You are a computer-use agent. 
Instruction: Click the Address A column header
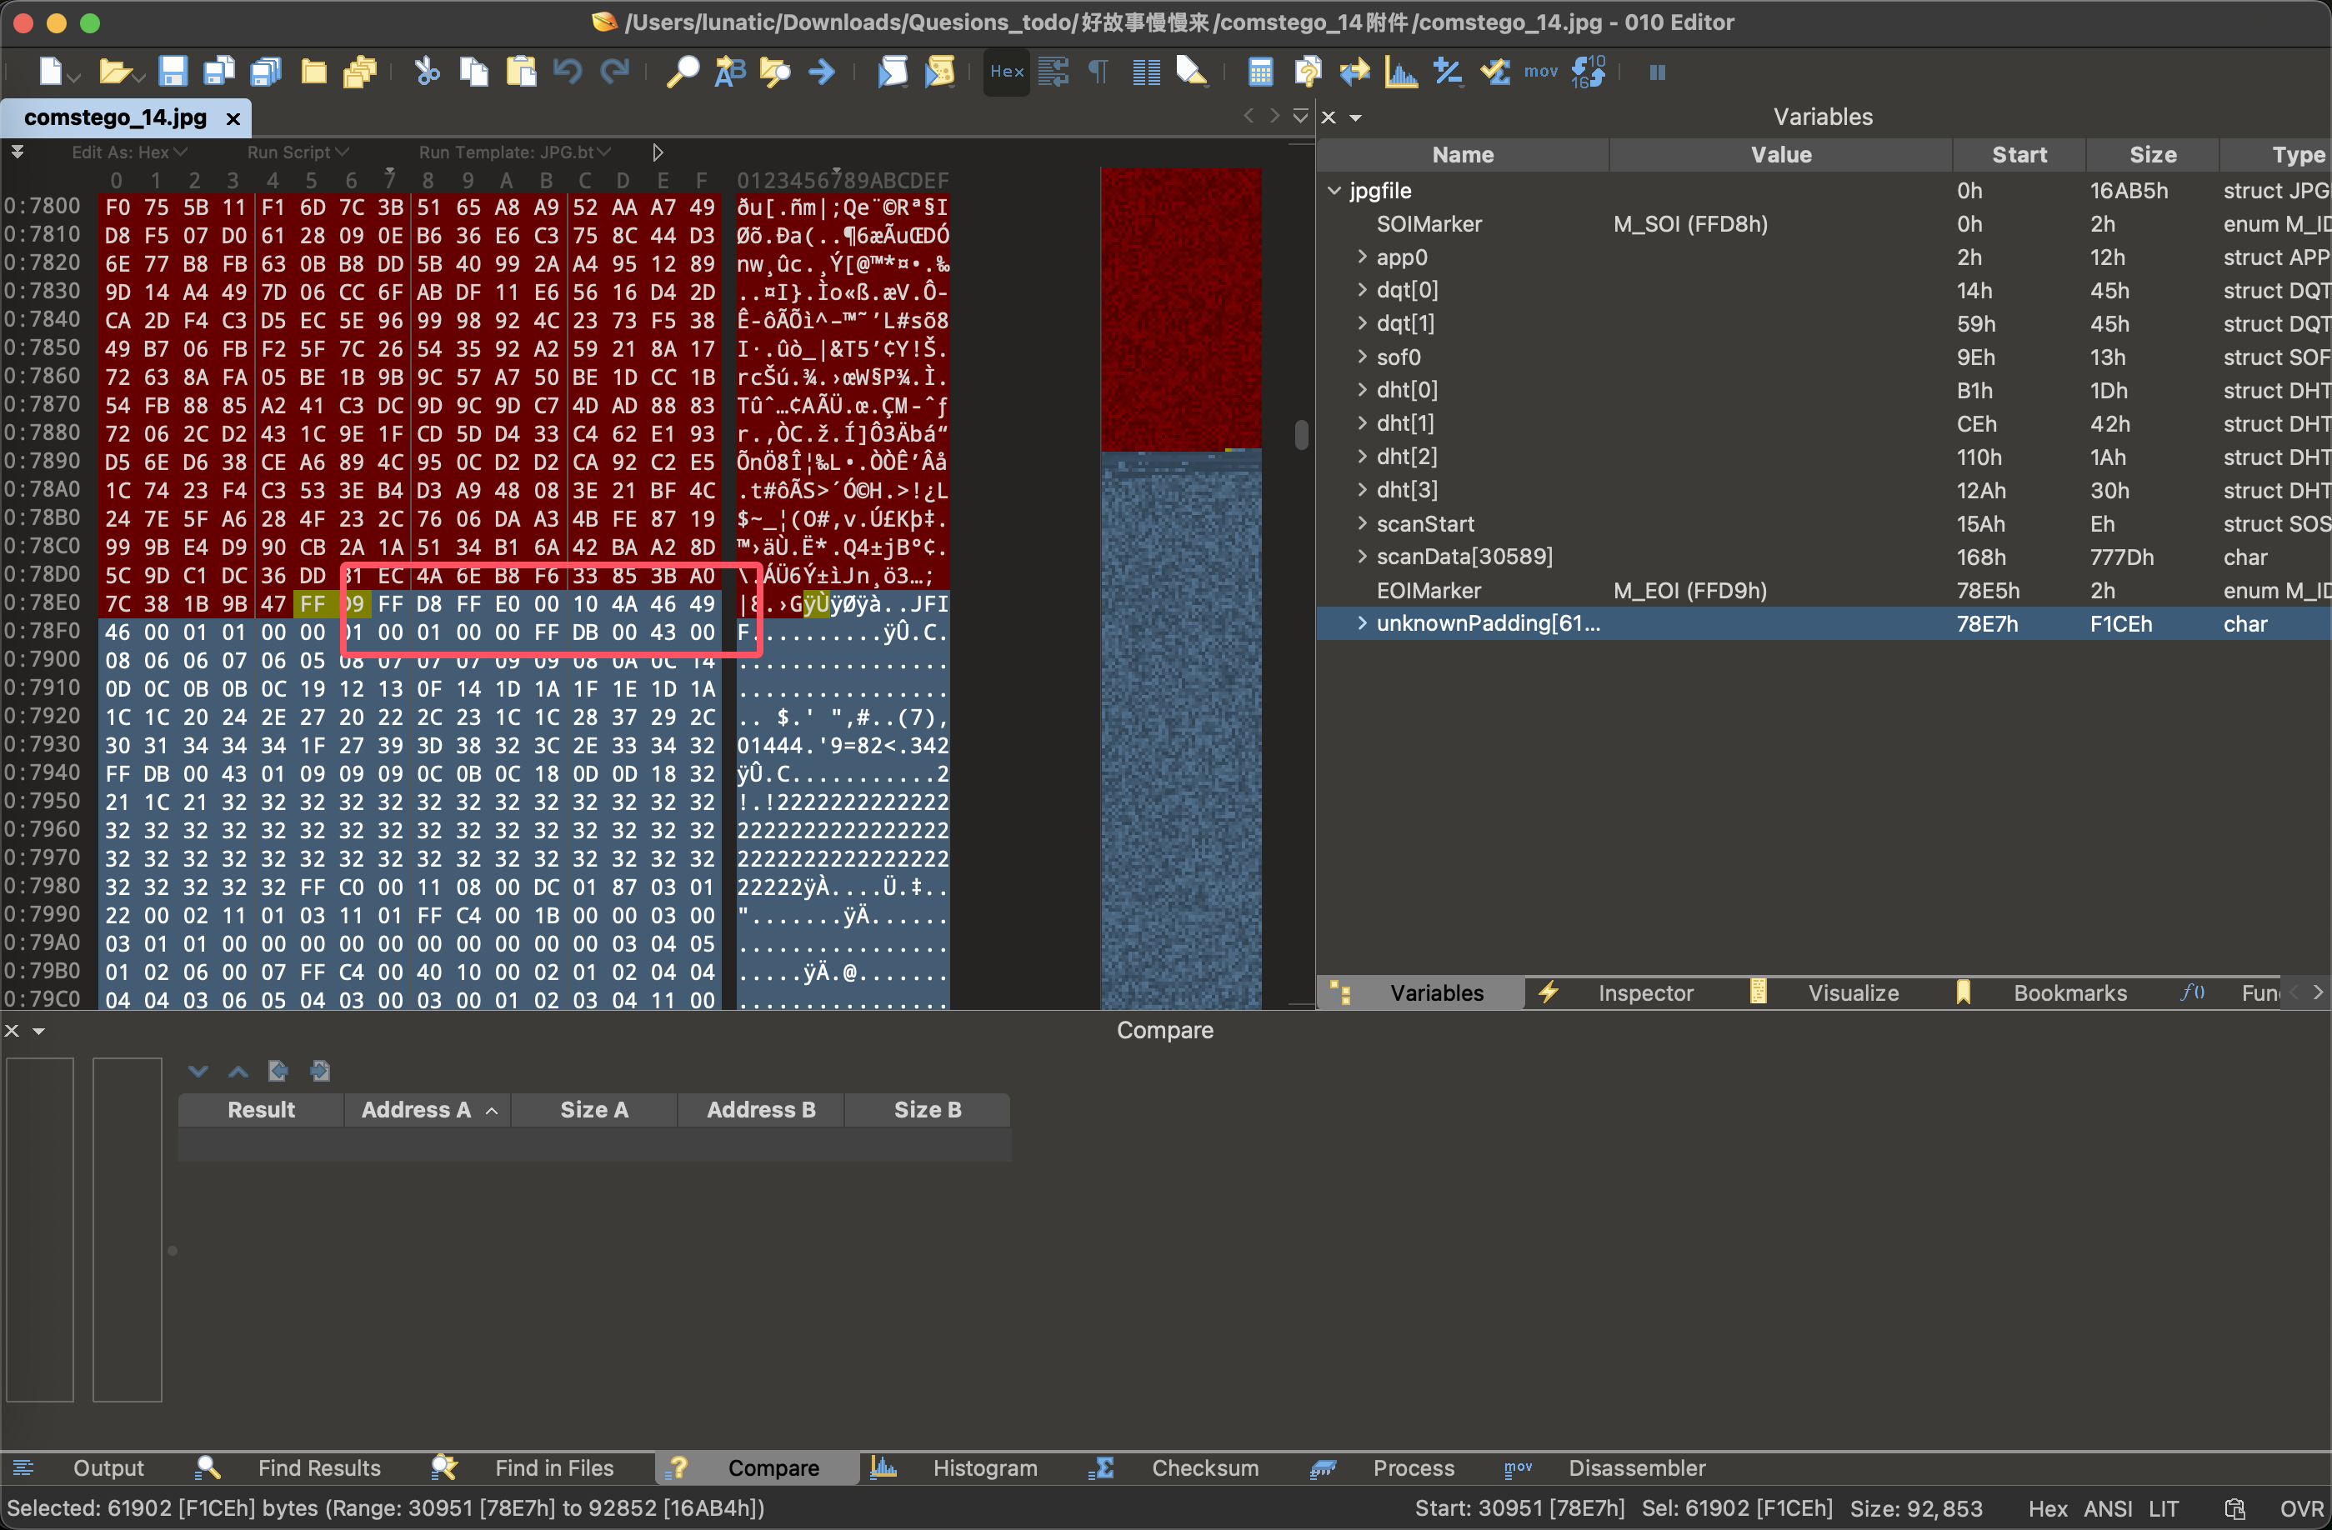pyautogui.click(x=417, y=1110)
